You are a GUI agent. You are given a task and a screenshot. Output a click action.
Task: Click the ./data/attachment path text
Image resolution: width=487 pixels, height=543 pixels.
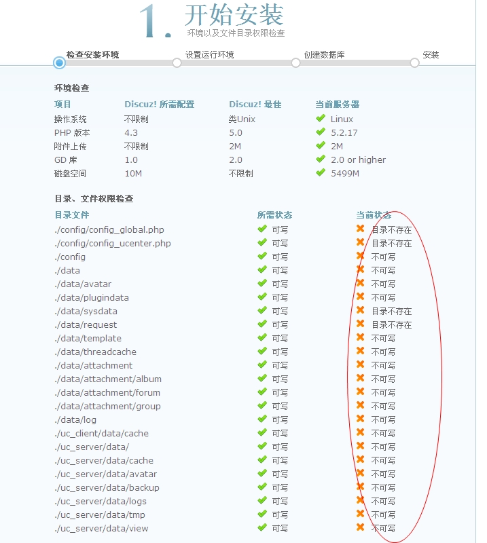[x=94, y=365]
